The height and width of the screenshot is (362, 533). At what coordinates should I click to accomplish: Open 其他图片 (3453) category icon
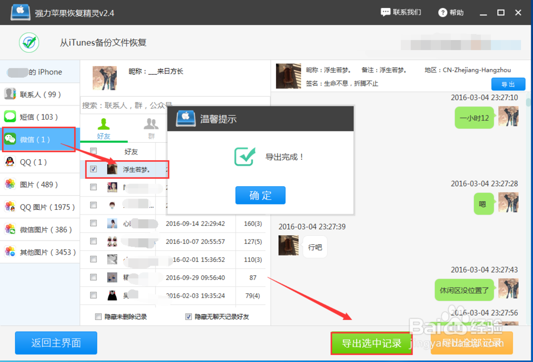click(10, 252)
